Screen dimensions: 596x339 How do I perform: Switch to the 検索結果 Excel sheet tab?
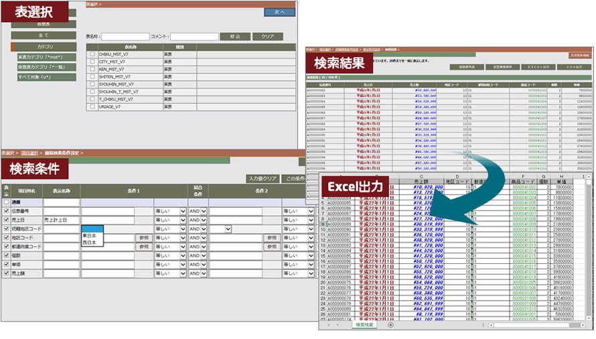coord(364,325)
